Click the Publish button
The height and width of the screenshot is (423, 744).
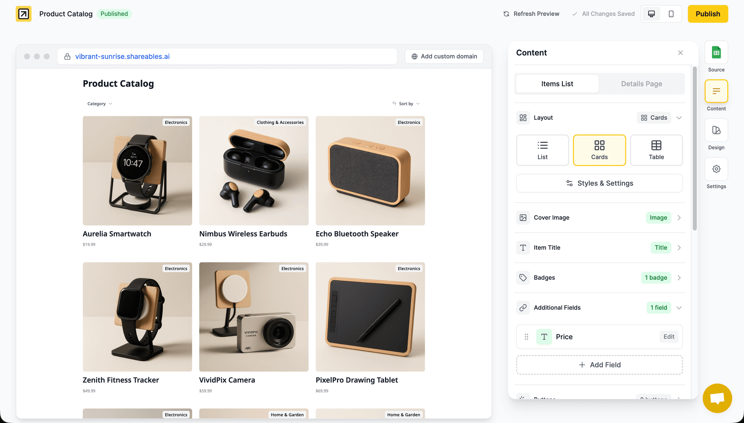707,14
